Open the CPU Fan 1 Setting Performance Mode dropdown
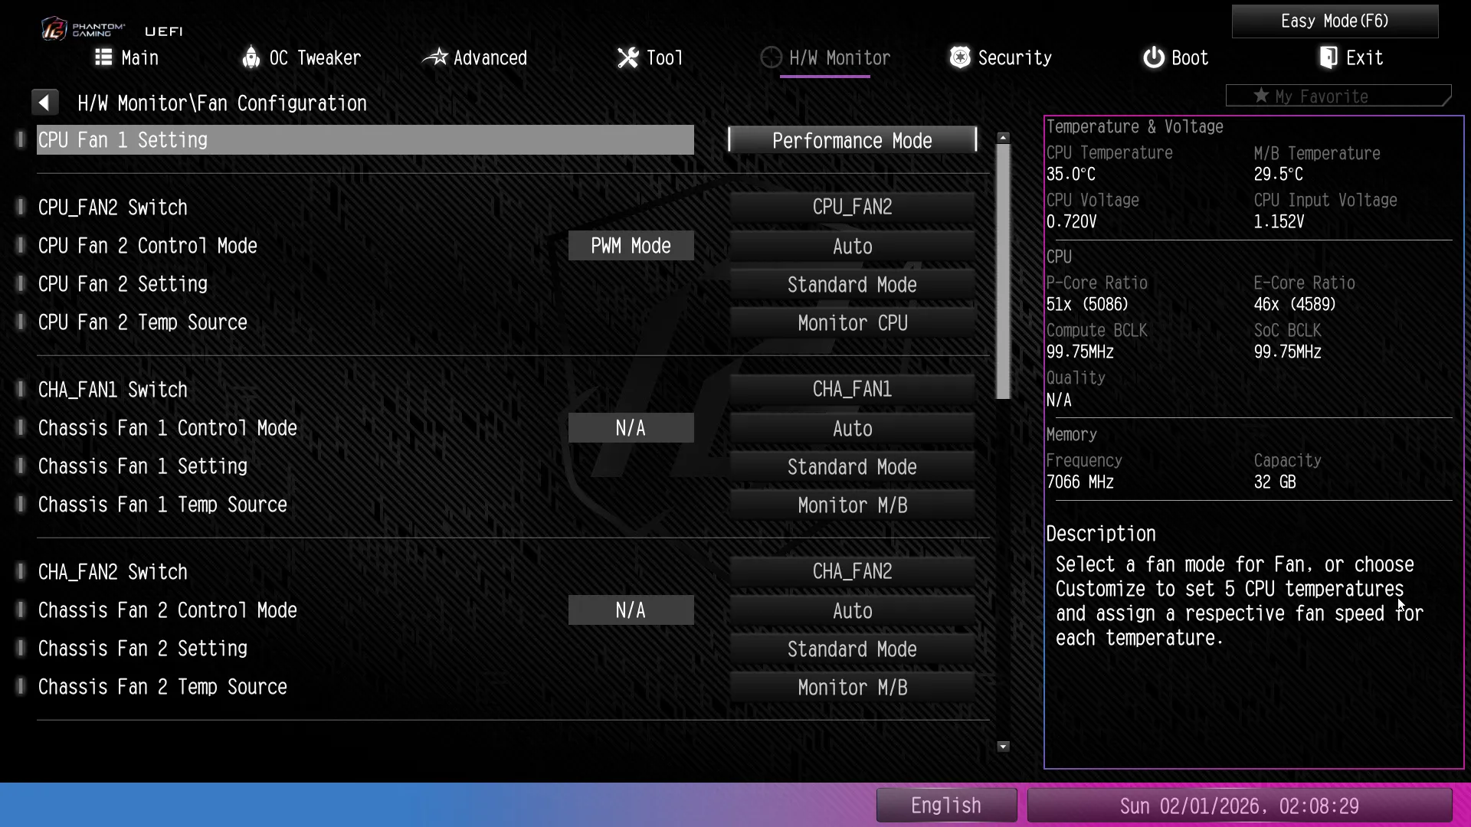 click(852, 141)
